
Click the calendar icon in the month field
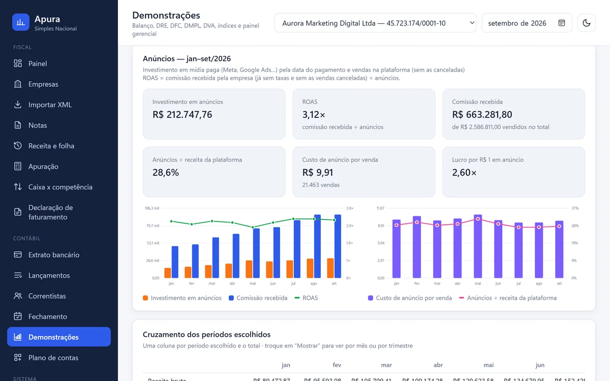point(562,23)
